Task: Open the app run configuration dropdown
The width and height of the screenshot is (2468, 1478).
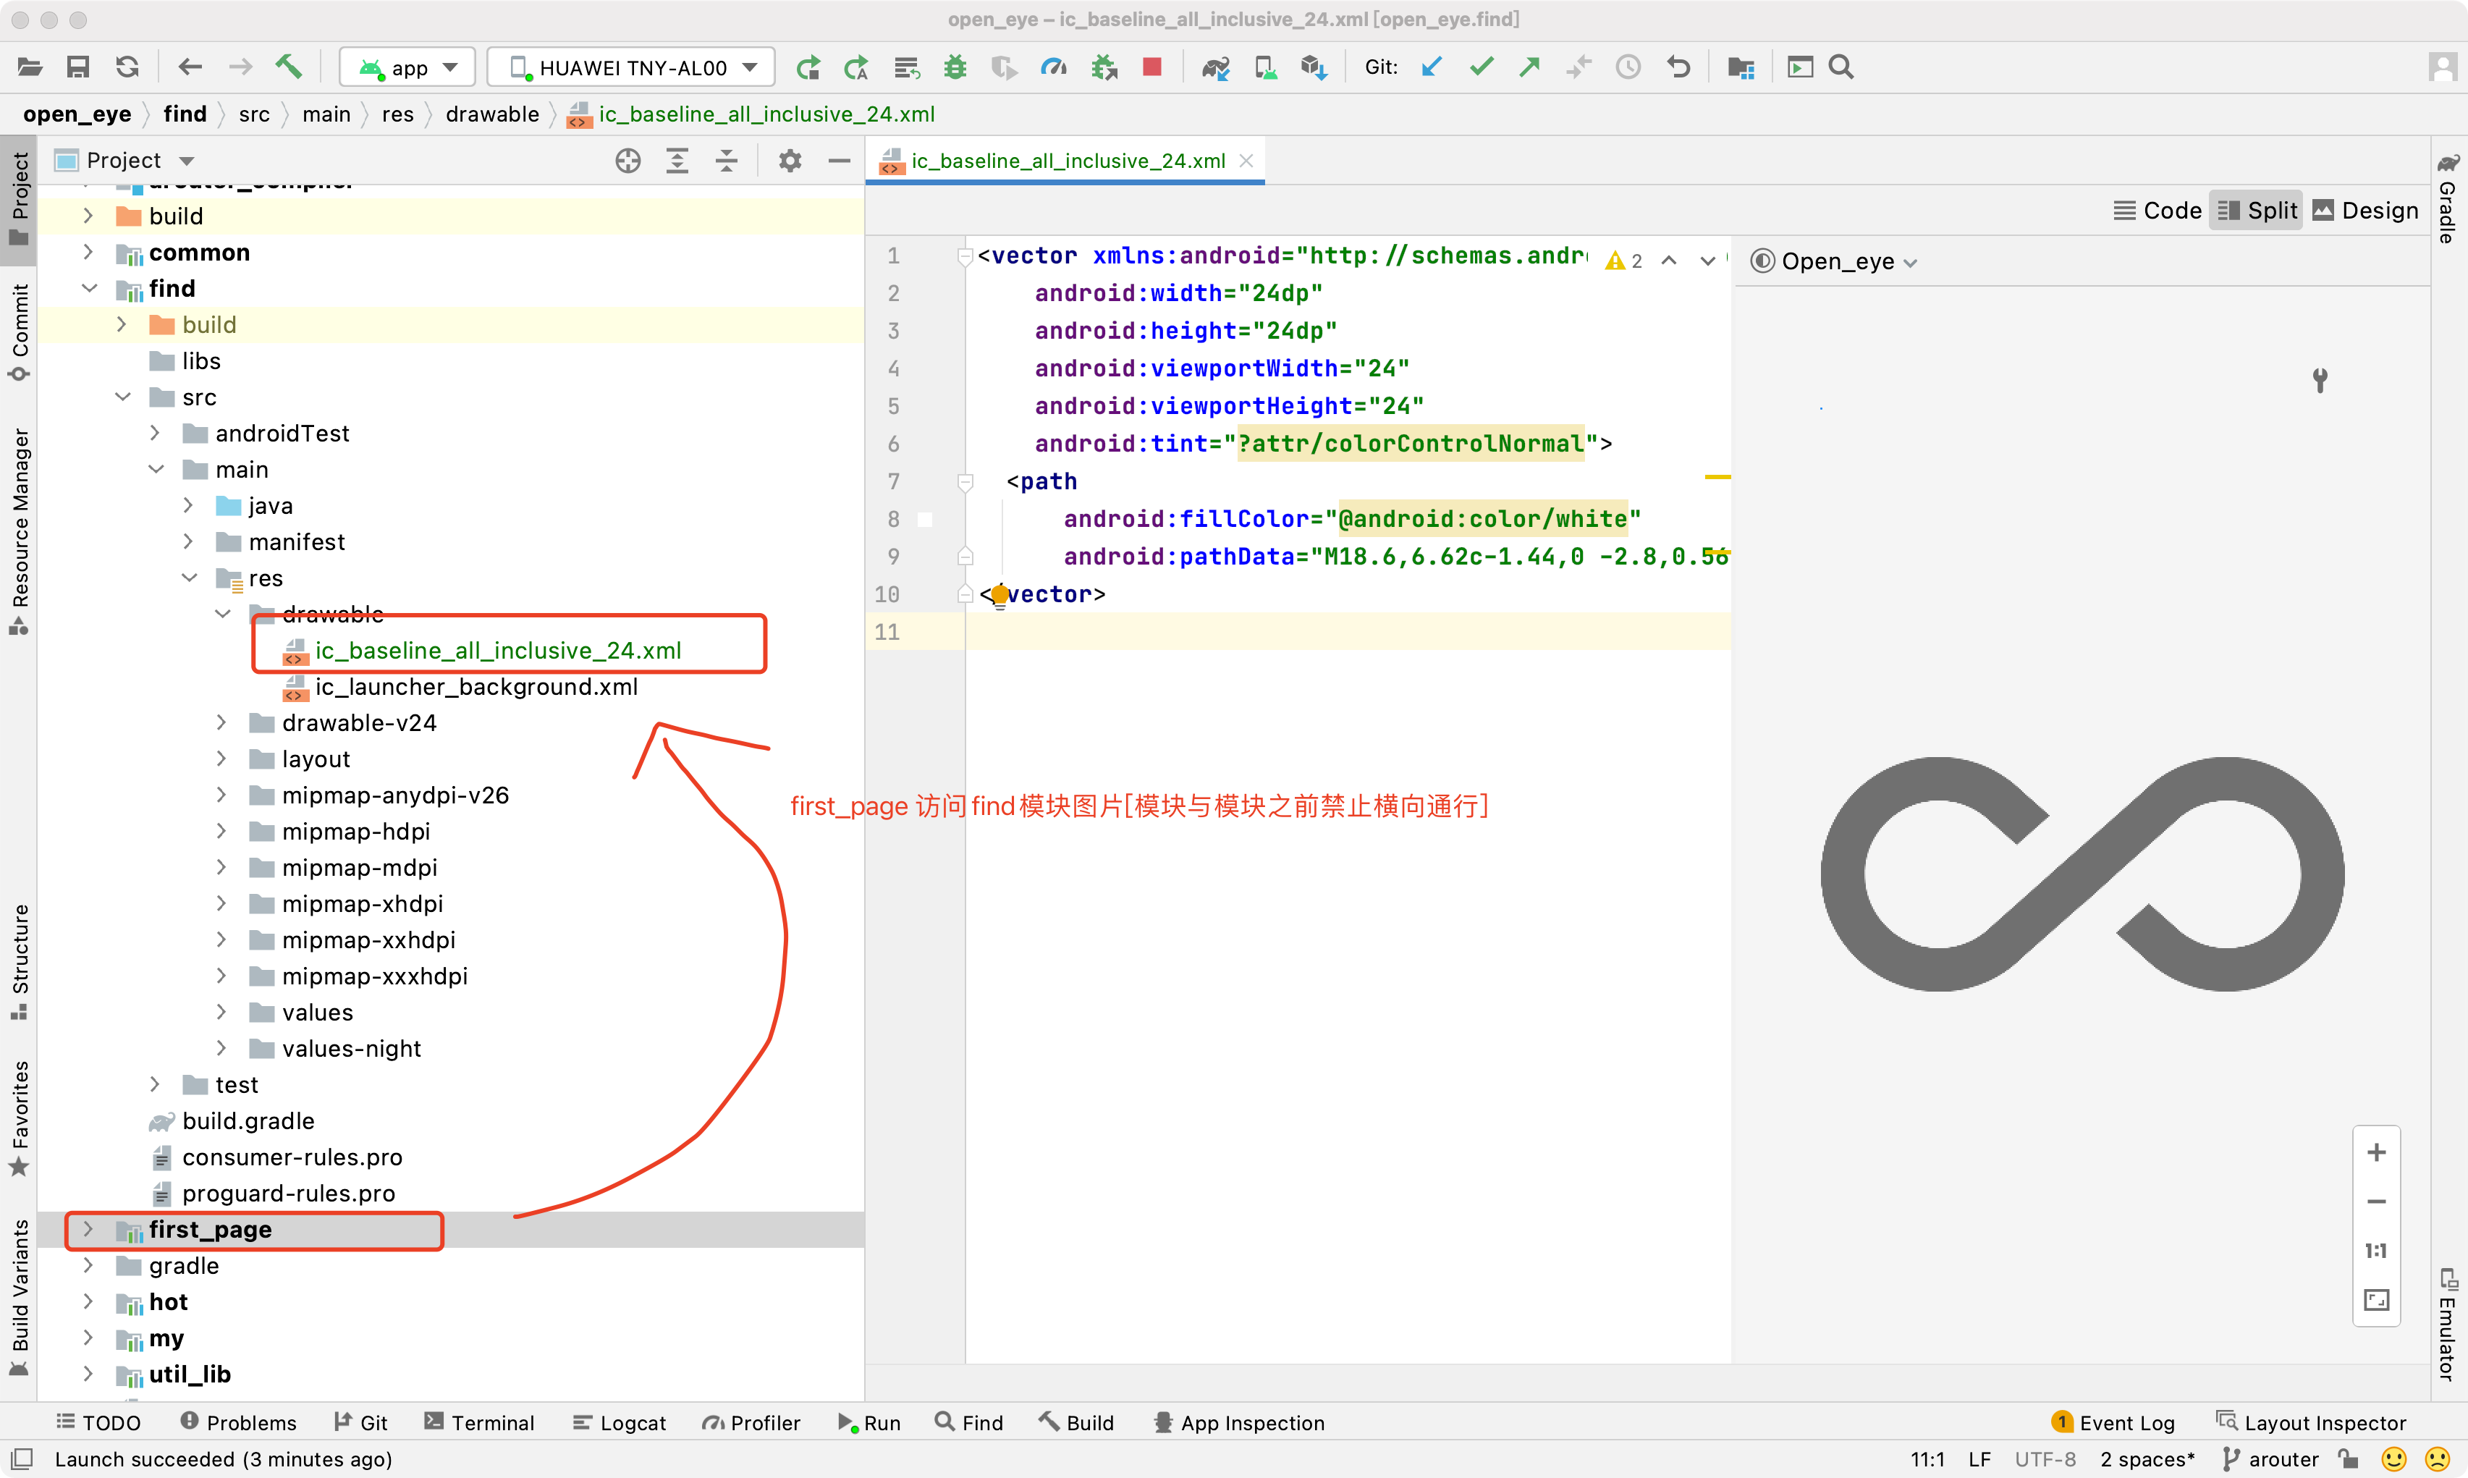Action: click(408, 67)
